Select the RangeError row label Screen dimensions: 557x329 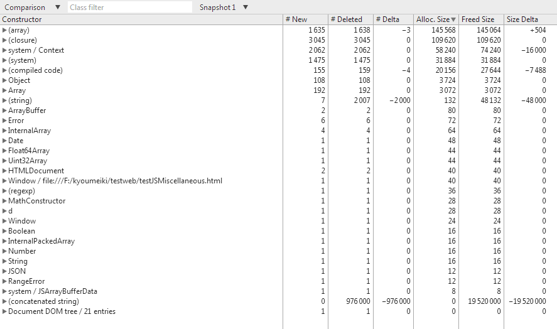26,281
